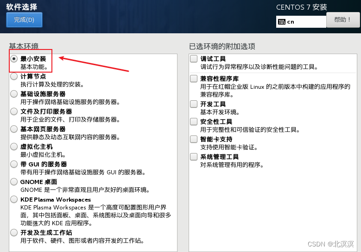This screenshot has height=252, width=361.
Task: Tick the 开发工具 checkbox
Action: pyautogui.click(x=194, y=104)
